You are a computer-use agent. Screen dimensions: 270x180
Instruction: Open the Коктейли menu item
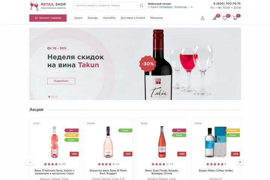pos(109,18)
